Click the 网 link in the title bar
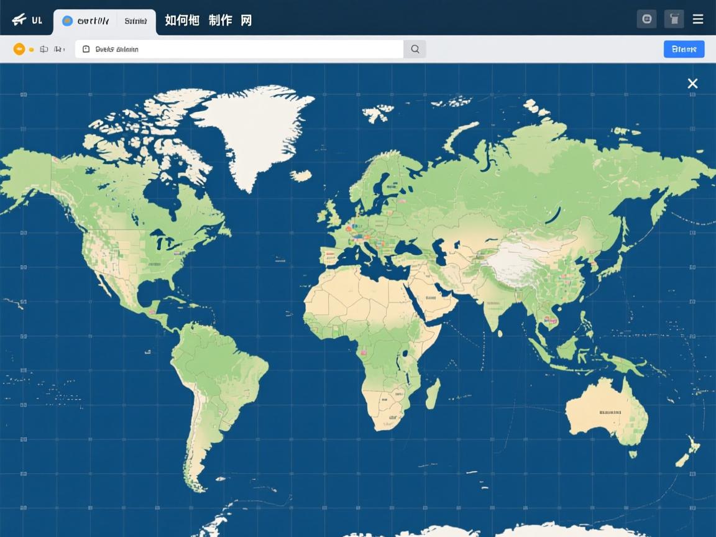The height and width of the screenshot is (537, 716). click(246, 20)
